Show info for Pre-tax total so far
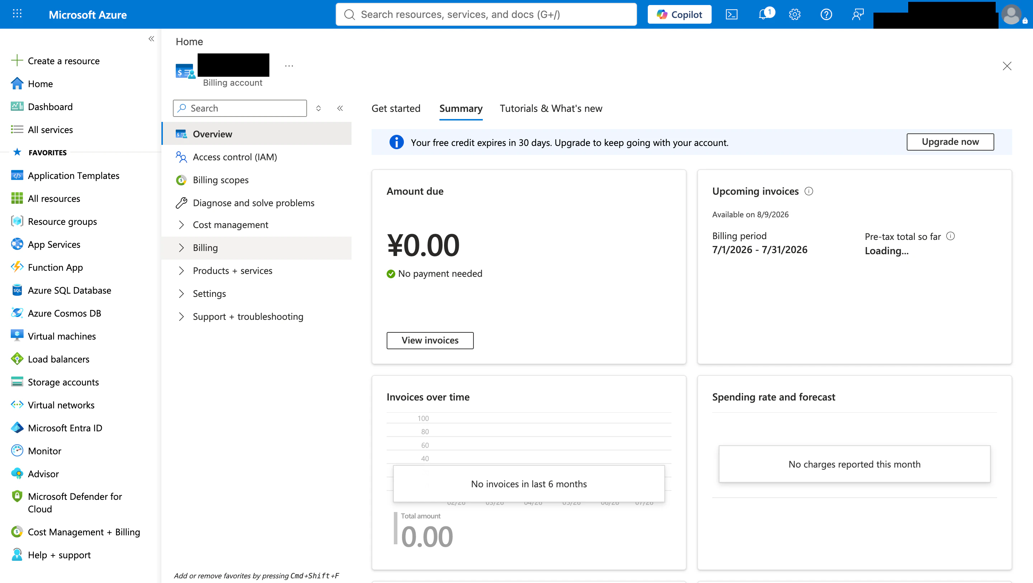Image resolution: width=1033 pixels, height=583 pixels. (951, 236)
